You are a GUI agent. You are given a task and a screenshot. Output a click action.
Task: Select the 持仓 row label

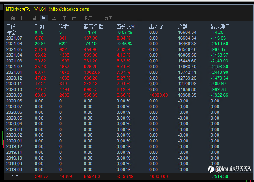click(x=11, y=32)
